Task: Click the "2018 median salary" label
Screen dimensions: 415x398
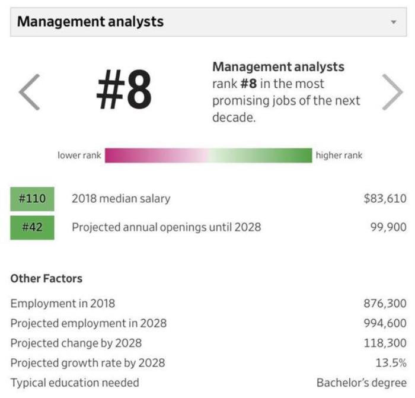Action: pos(121,199)
